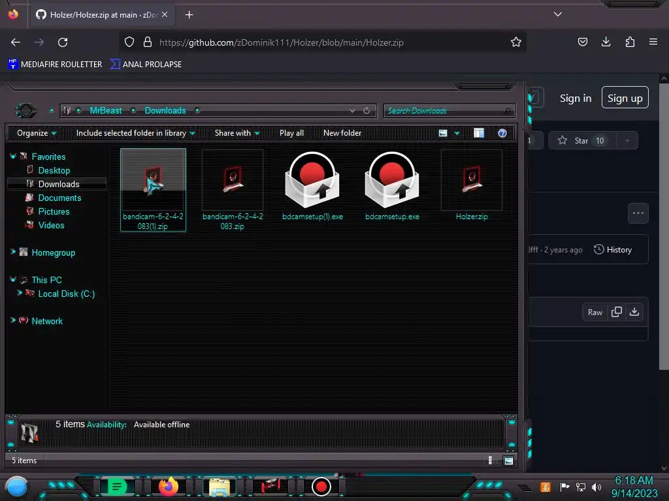This screenshot has width=669, height=501.
Task: Open File Explorer taskbar icon
Action: [x=220, y=487]
